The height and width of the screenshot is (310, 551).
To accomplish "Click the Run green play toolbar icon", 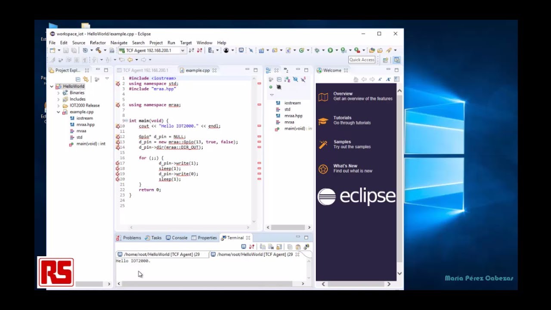I will click(330, 50).
